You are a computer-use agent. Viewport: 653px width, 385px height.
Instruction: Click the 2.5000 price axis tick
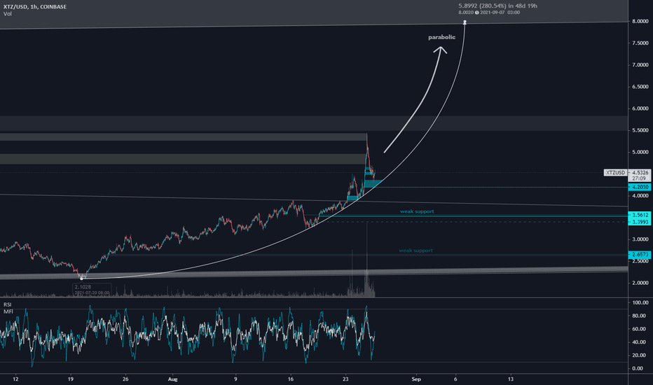click(x=640, y=261)
